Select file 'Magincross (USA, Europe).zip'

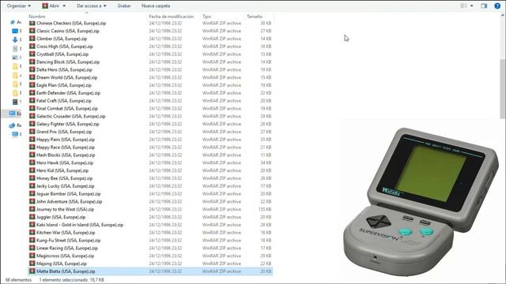coord(65,256)
